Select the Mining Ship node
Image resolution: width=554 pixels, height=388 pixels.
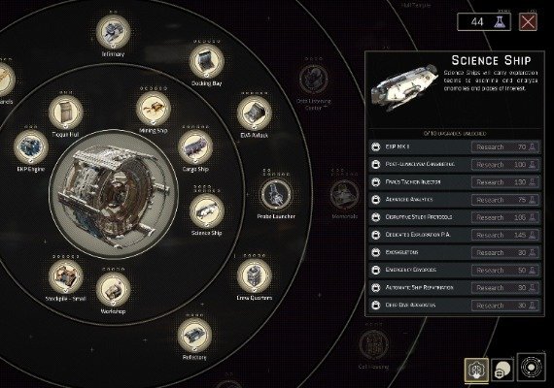click(154, 109)
